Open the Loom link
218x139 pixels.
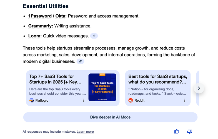(34, 36)
